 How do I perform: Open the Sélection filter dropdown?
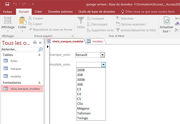126,19
